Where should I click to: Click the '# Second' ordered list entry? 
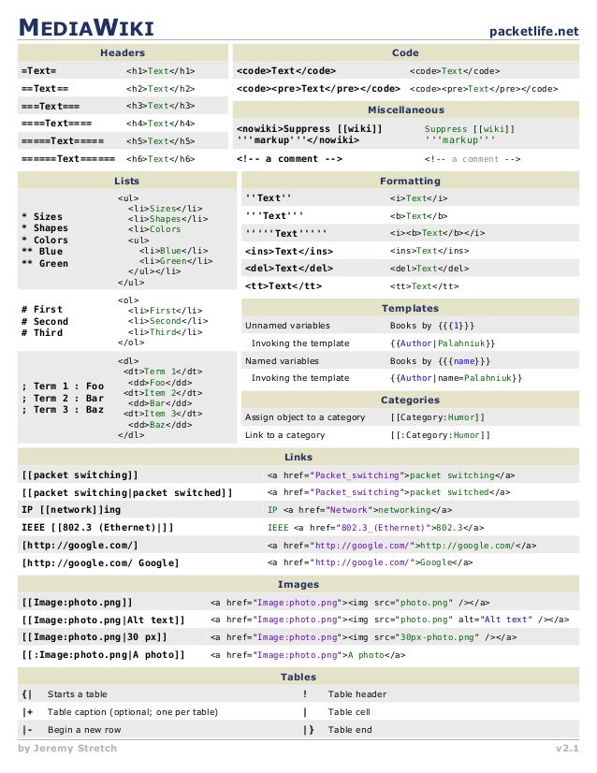click(x=45, y=321)
